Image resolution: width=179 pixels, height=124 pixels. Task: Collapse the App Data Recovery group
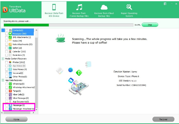coord(3,80)
